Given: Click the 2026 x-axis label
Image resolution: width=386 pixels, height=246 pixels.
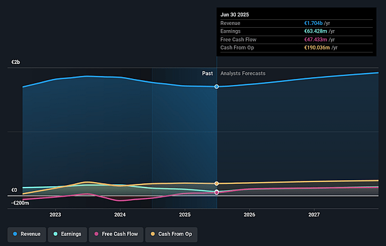Looking at the screenshot, I should [x=249, y=215].
